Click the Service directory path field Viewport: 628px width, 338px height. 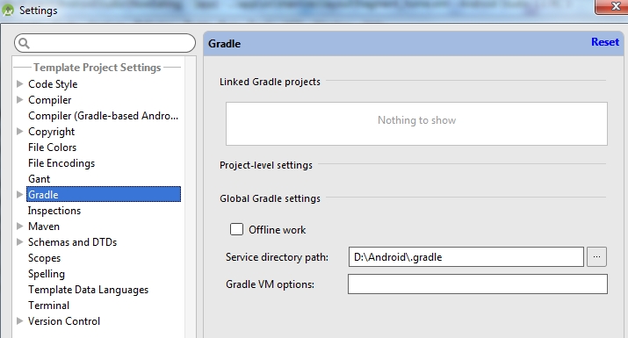click(x=466, y=256)
